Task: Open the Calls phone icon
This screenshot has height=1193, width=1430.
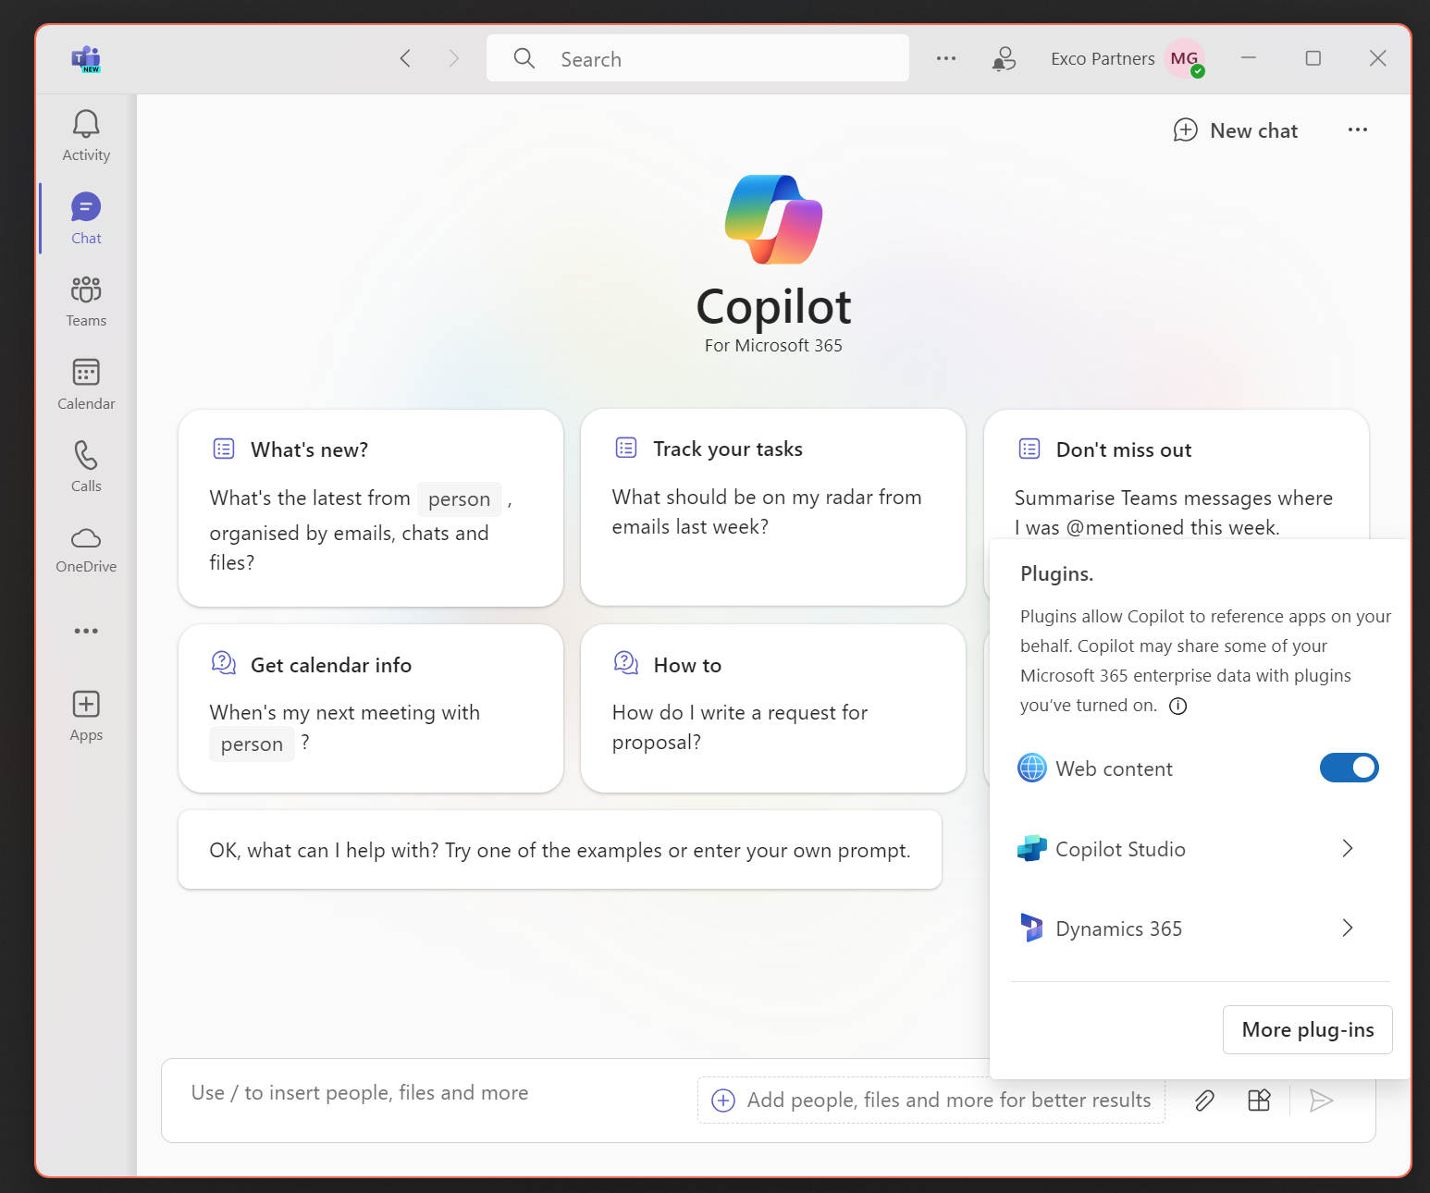Action: coord(86,466)
